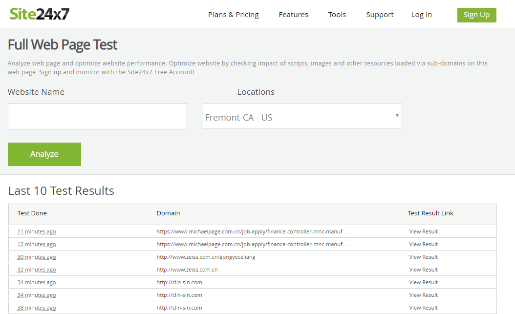Select the Fremont-CA - US location box
The image size is (515, 314).
coord(298,116)
